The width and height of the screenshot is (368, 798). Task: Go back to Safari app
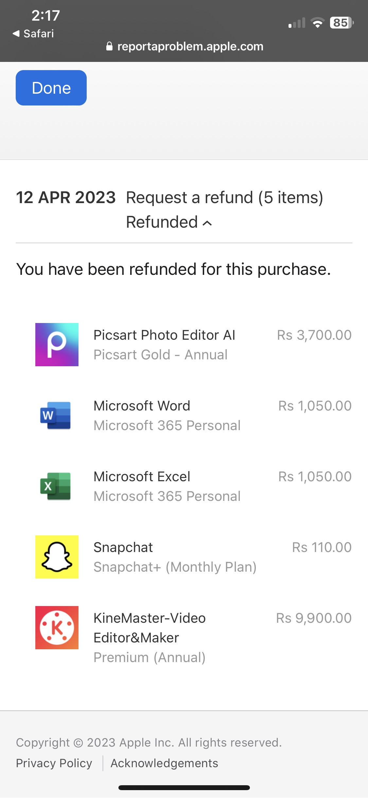(33, 33)
